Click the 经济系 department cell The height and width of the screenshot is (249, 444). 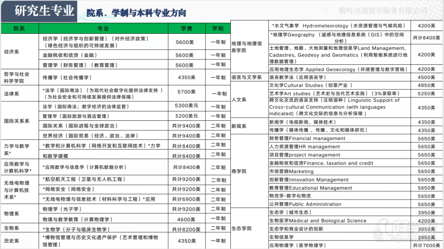click(12, 51)
